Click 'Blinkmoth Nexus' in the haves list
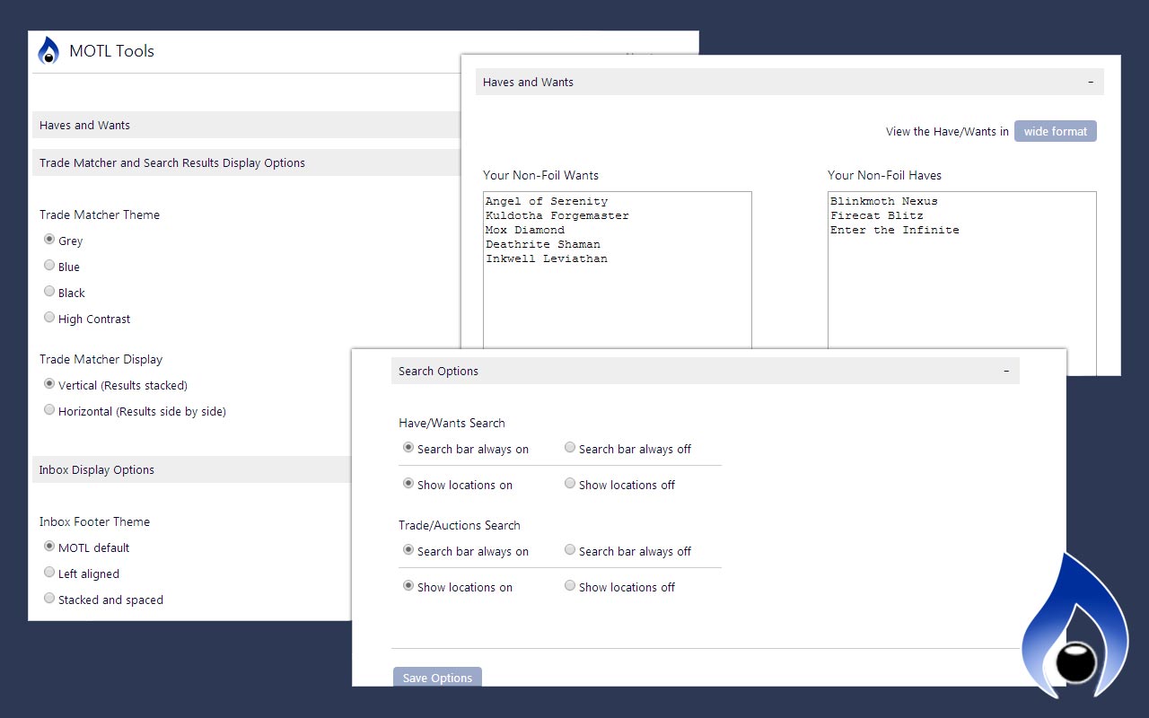This screenshot has width=1149, height=718. click(x=884, y=201)
